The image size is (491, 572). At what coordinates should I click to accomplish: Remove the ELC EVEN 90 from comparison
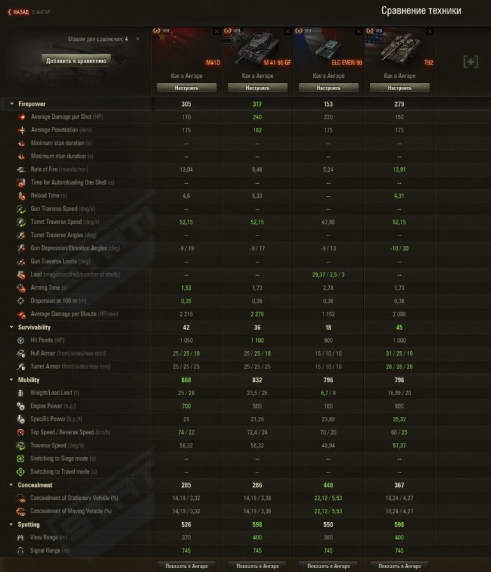[x=359, y=31]
